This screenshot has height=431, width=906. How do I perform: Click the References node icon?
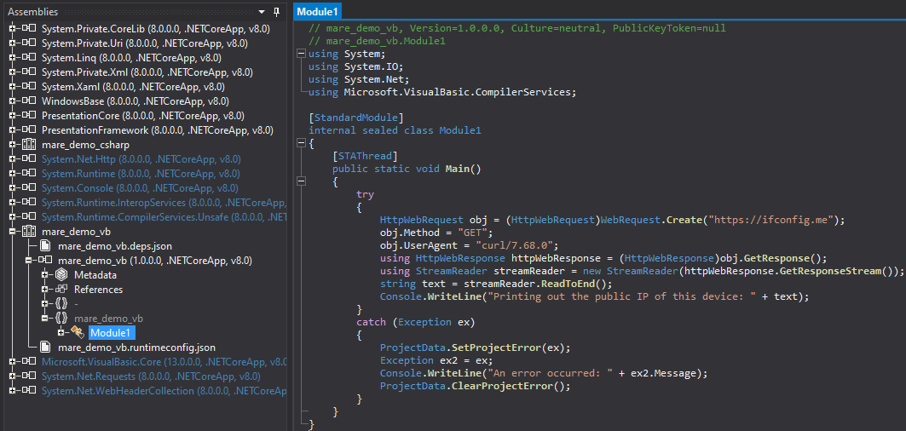click(61, 290)
